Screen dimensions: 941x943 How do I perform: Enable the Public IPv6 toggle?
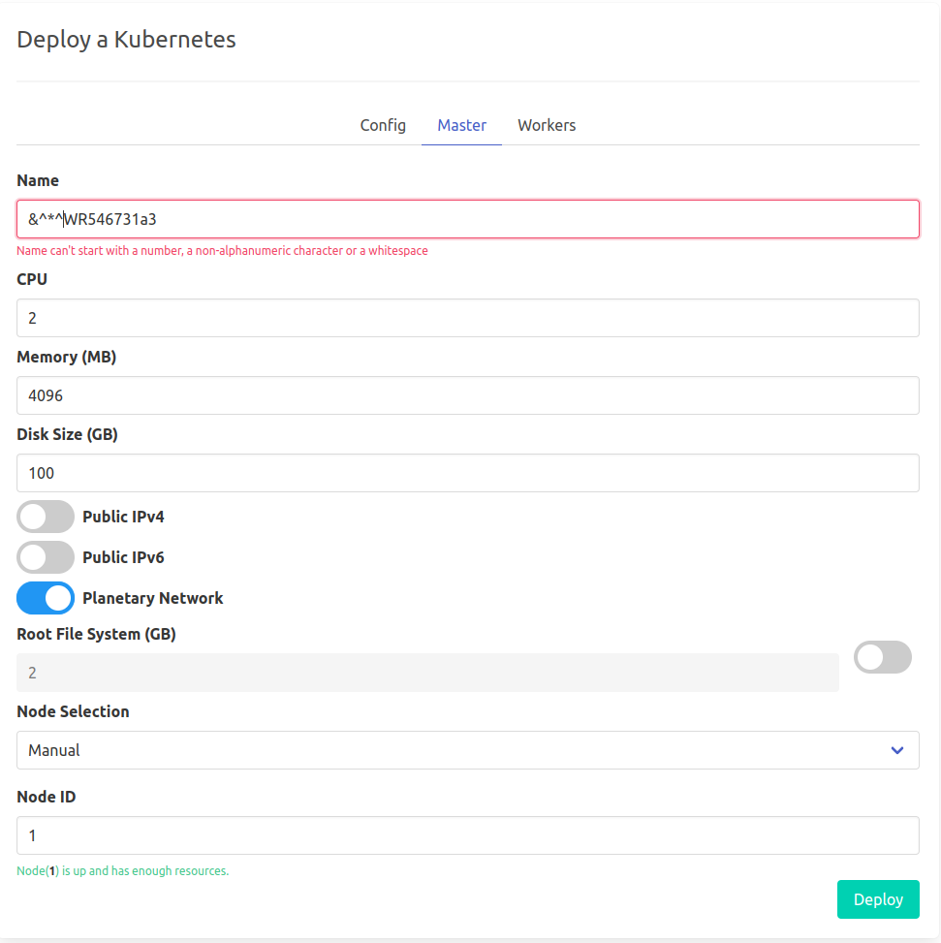[45, 557]
